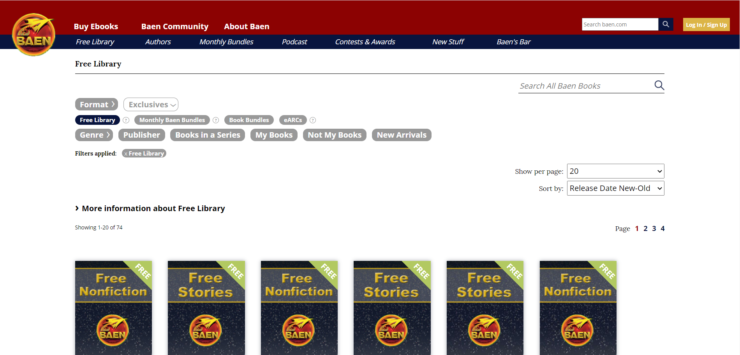The width and height of the screenshot is (740, 355).
Task: Go to page 3 of results
Action: [654, 229]
